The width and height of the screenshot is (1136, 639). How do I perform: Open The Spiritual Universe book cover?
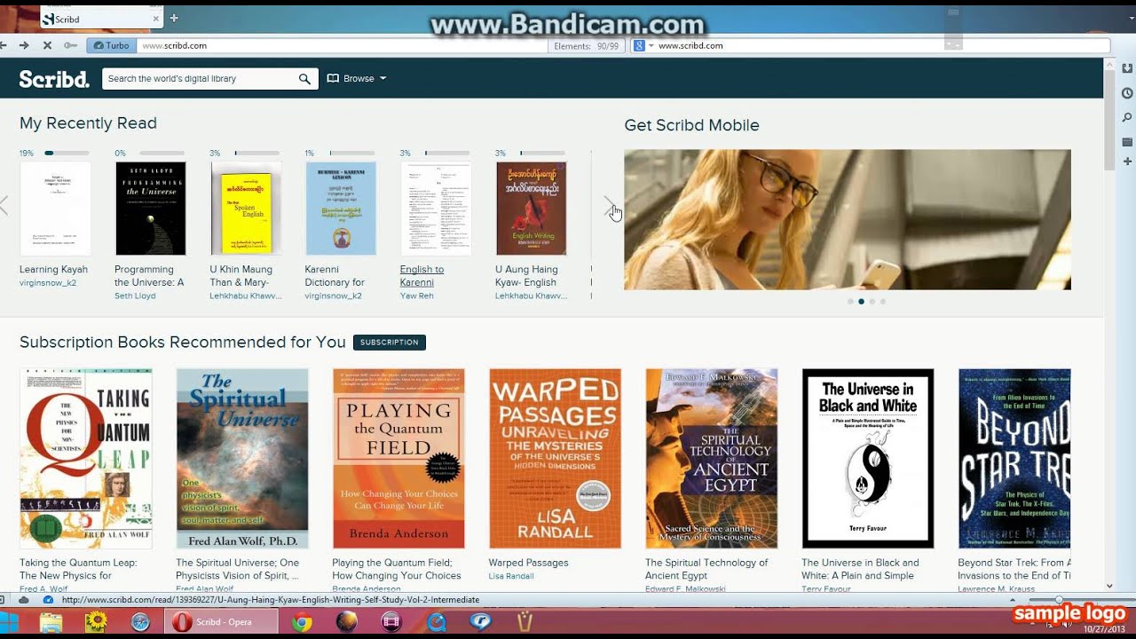pos(242,458)
